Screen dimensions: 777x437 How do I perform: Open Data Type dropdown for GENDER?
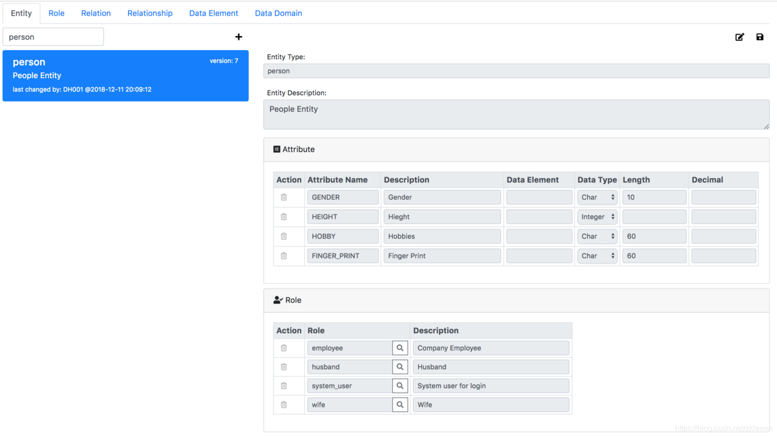point(597,197)
